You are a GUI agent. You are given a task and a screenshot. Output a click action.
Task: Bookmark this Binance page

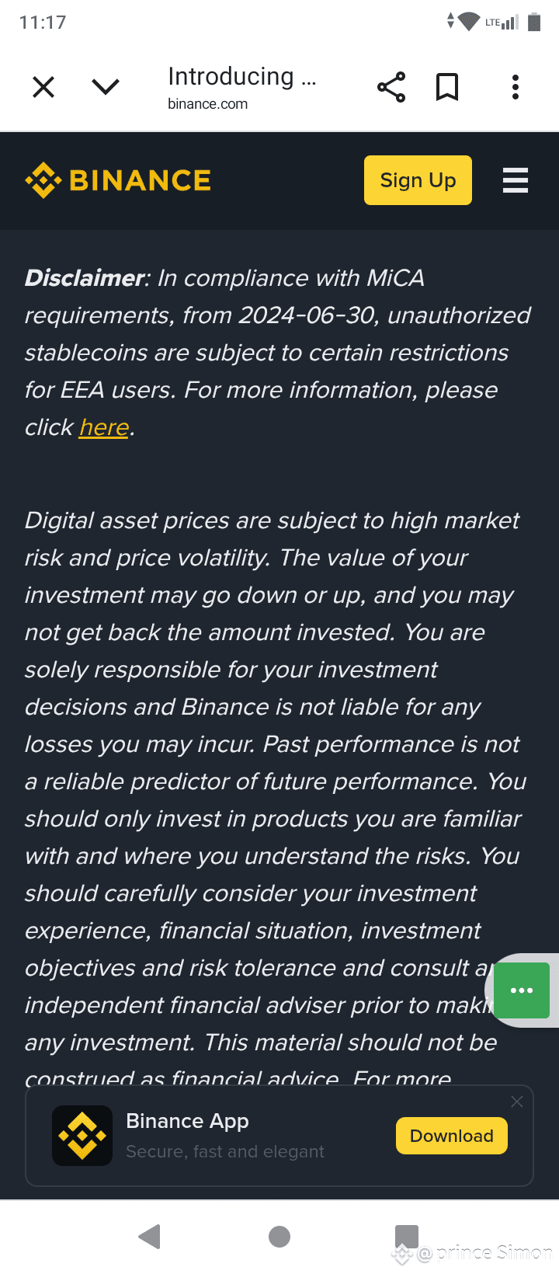pos(447,87)
